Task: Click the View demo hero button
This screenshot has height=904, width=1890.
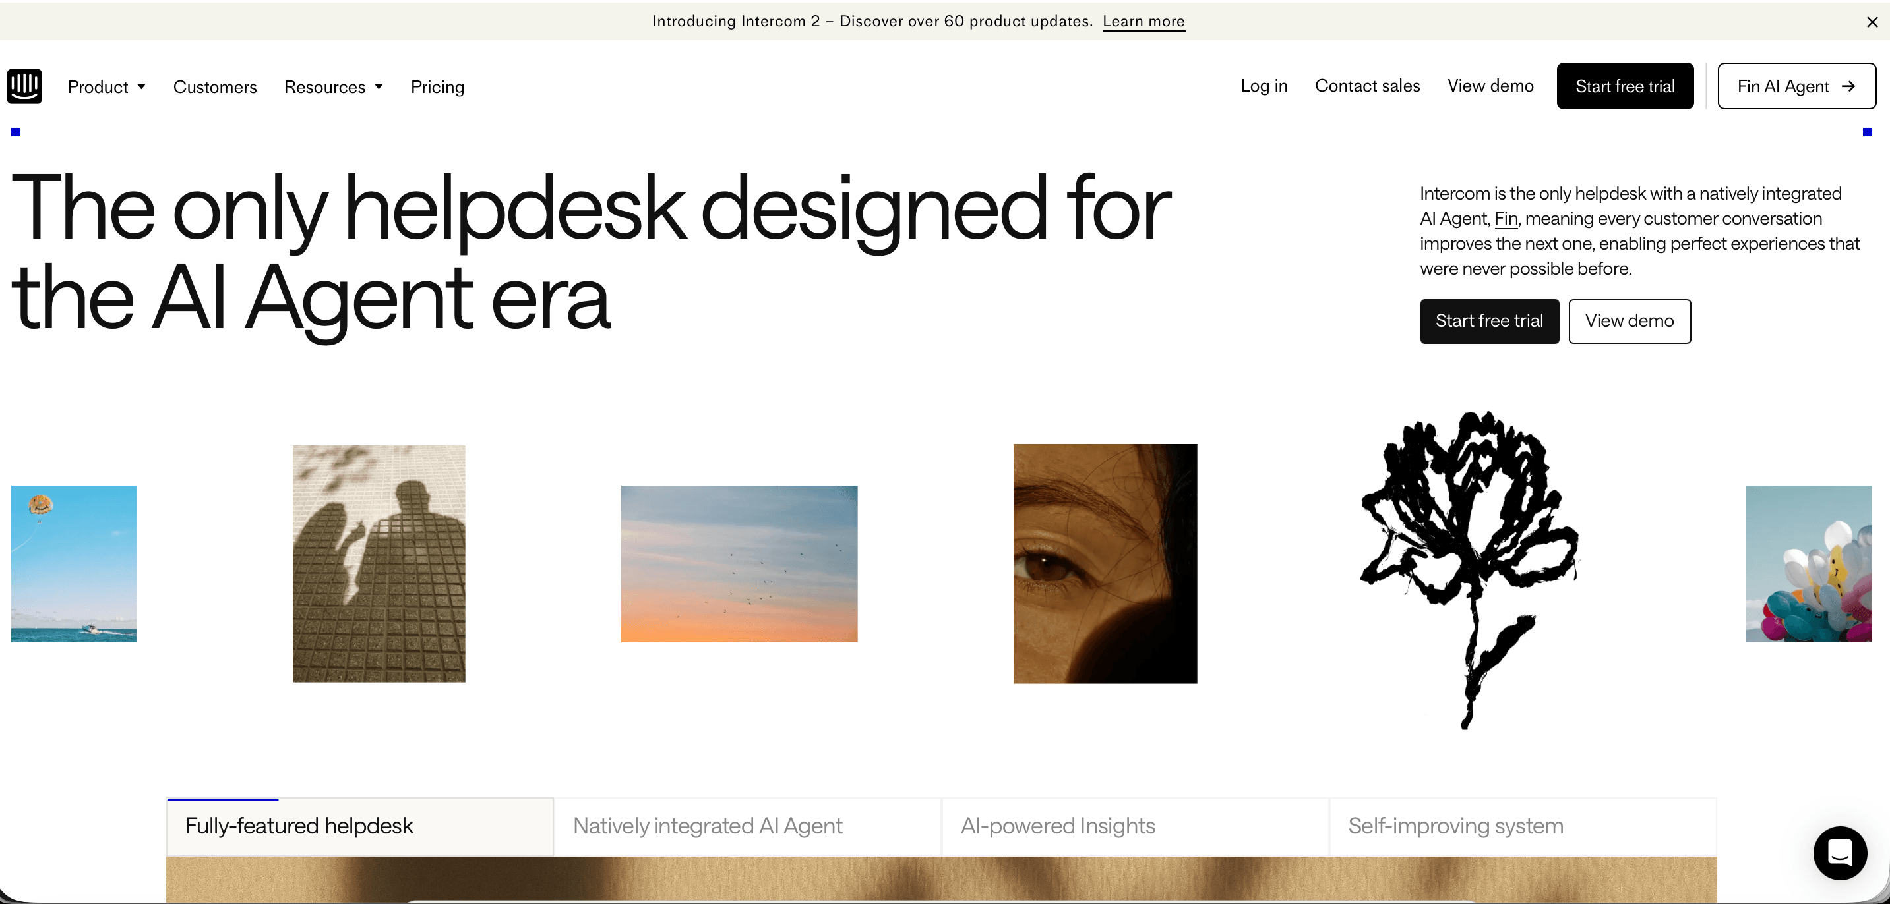Action: click(1629, 321)
